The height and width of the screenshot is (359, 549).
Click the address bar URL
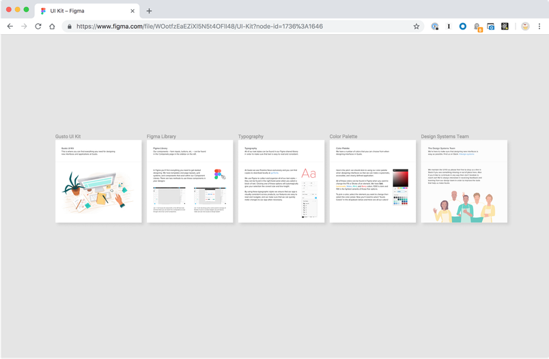click(x=199, y=26)
